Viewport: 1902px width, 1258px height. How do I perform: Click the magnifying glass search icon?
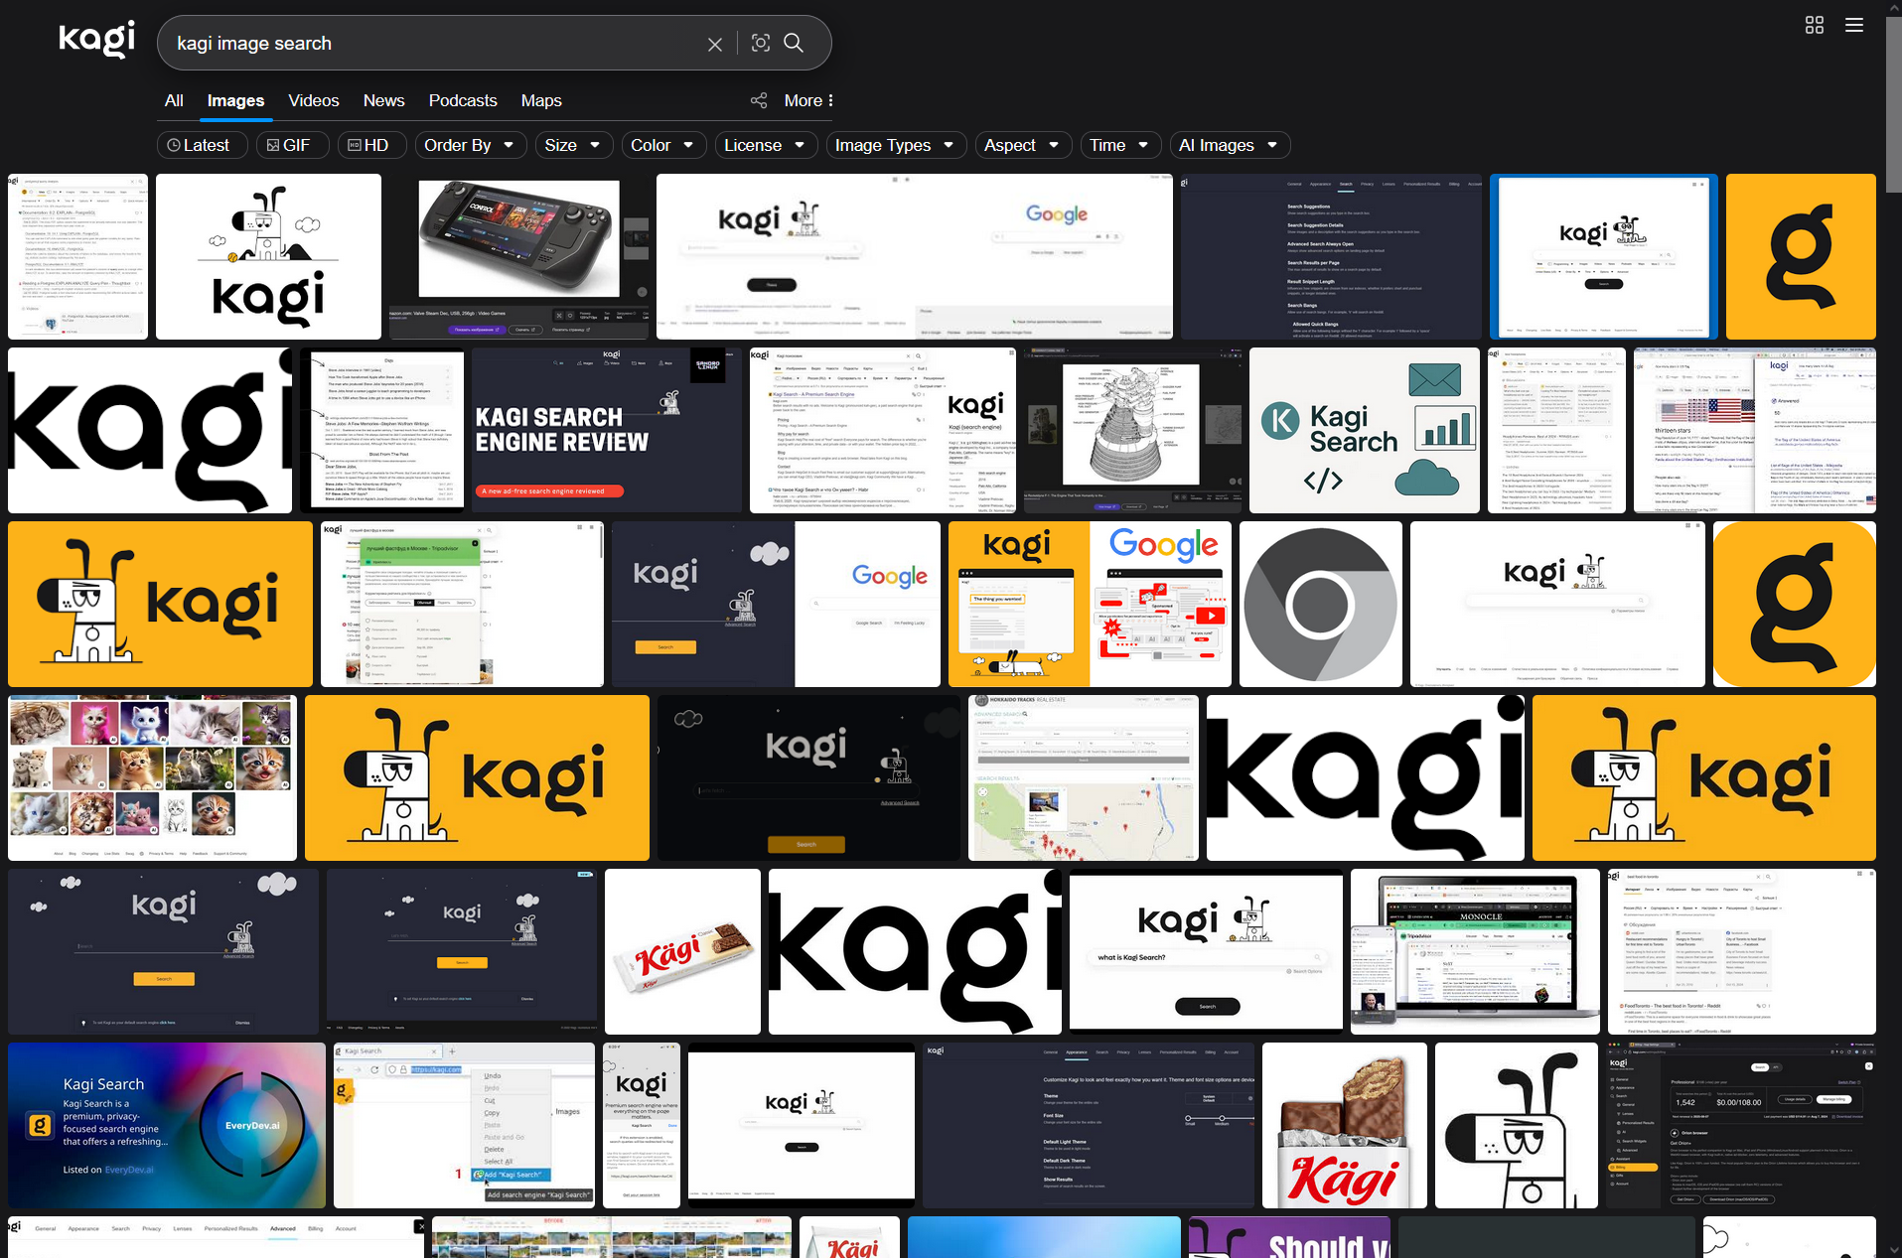794,43
